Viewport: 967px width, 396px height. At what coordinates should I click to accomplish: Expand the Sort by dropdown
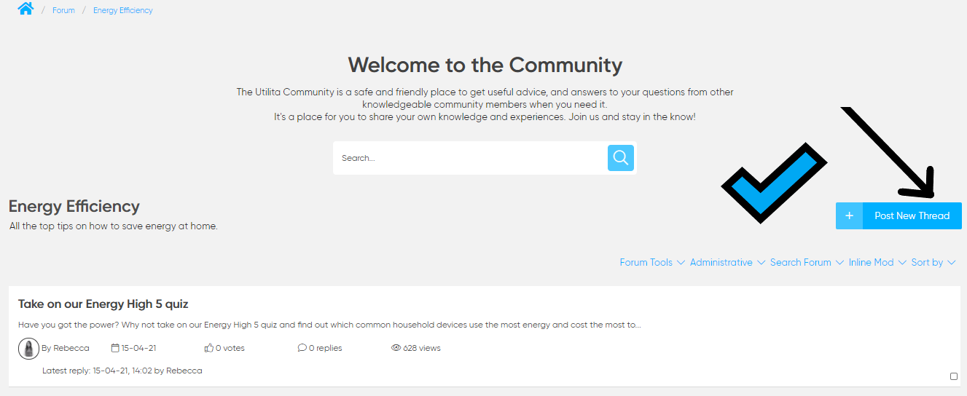[933, 263]
